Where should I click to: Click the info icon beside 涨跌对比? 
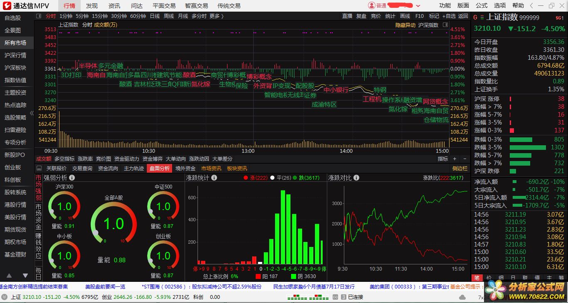[x=356, y=178]
